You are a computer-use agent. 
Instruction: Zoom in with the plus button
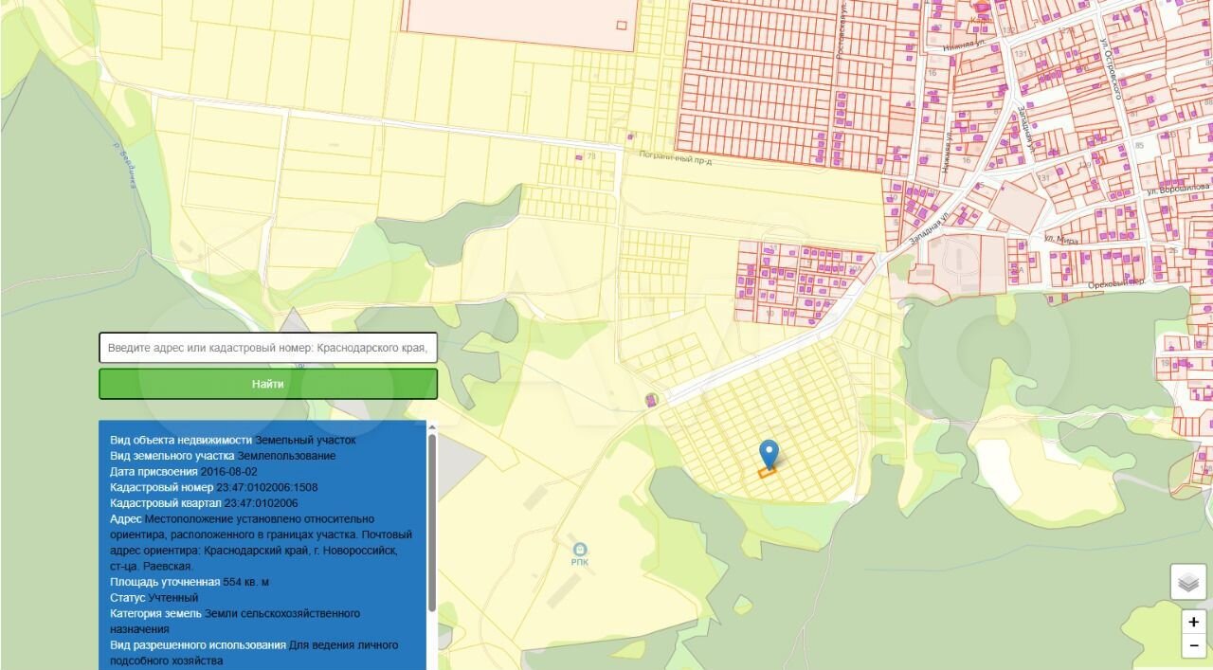pyautogui.click(x=1193, y=623)
